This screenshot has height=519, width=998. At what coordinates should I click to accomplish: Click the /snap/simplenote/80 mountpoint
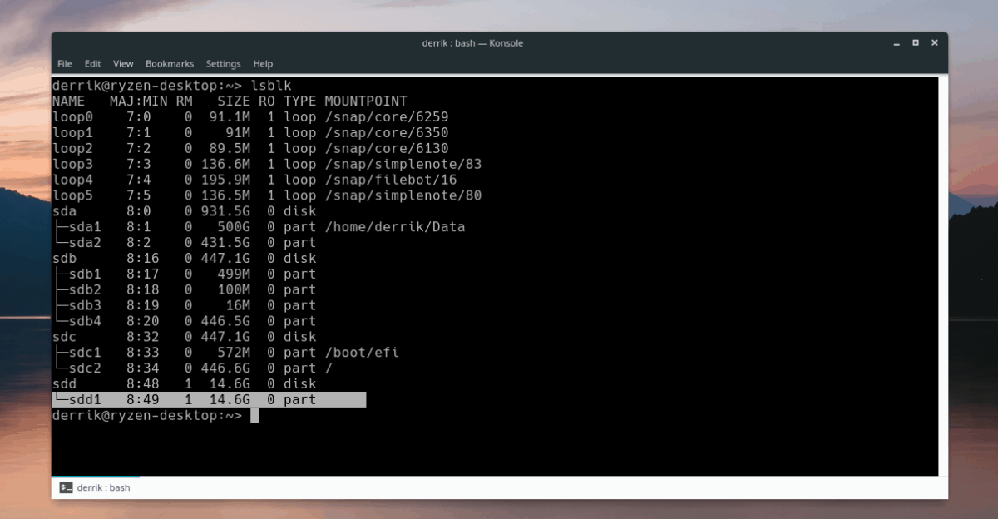[403, 195]
